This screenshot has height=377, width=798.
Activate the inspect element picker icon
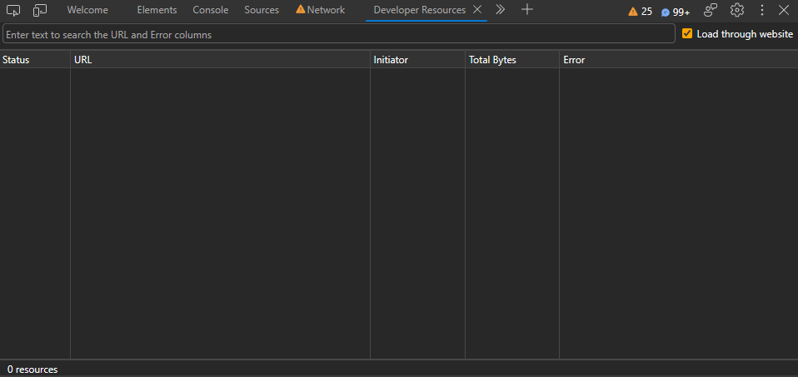(13, 10)
